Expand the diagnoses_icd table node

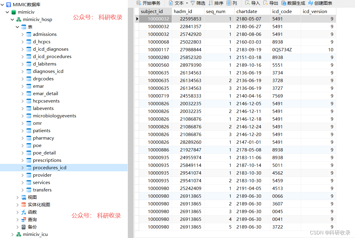[23, 71]
